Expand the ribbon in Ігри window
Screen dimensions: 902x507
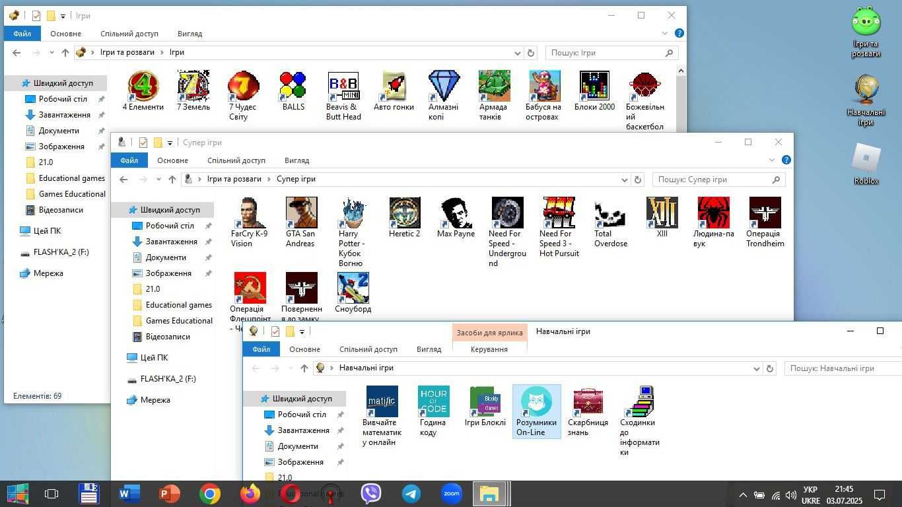[x=665, y=33]
